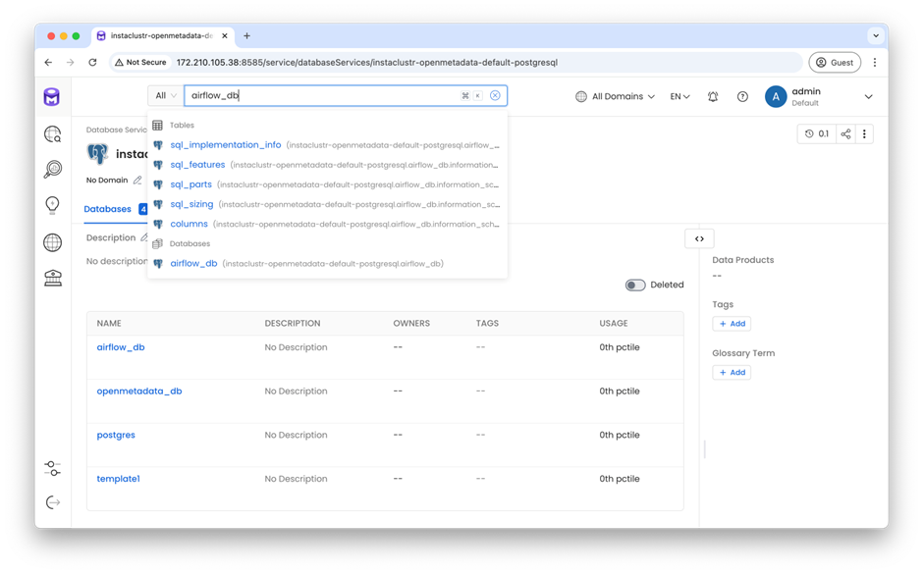The width and height of the screenshot is (923, 574).
Task: Open Observability magnifier icon in sidebar
Action: (52, 170)
